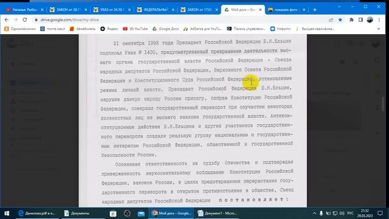Close the Мой диск tab

260,10
